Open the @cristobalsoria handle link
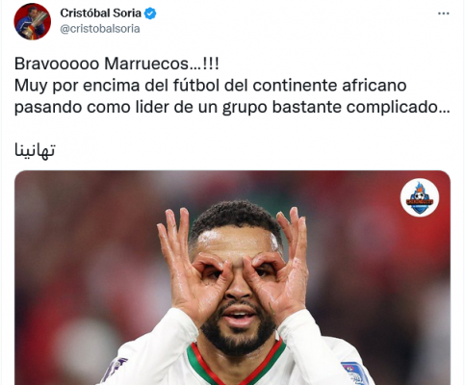 tap(100, 29)
